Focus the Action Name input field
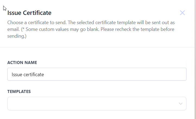This screenshot has height=119, width=196. pos(97,74)
